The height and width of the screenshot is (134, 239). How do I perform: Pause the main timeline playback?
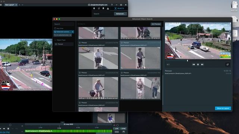[8, 129]
